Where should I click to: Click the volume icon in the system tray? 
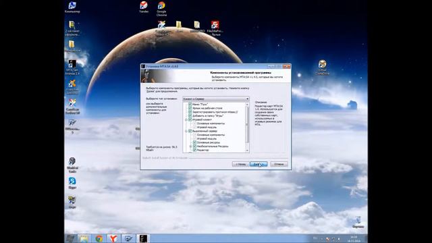coord(339,239)
